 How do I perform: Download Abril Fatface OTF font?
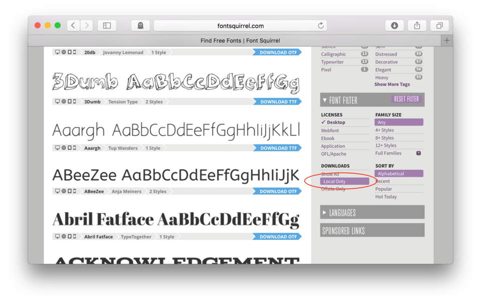pos(278,237)
